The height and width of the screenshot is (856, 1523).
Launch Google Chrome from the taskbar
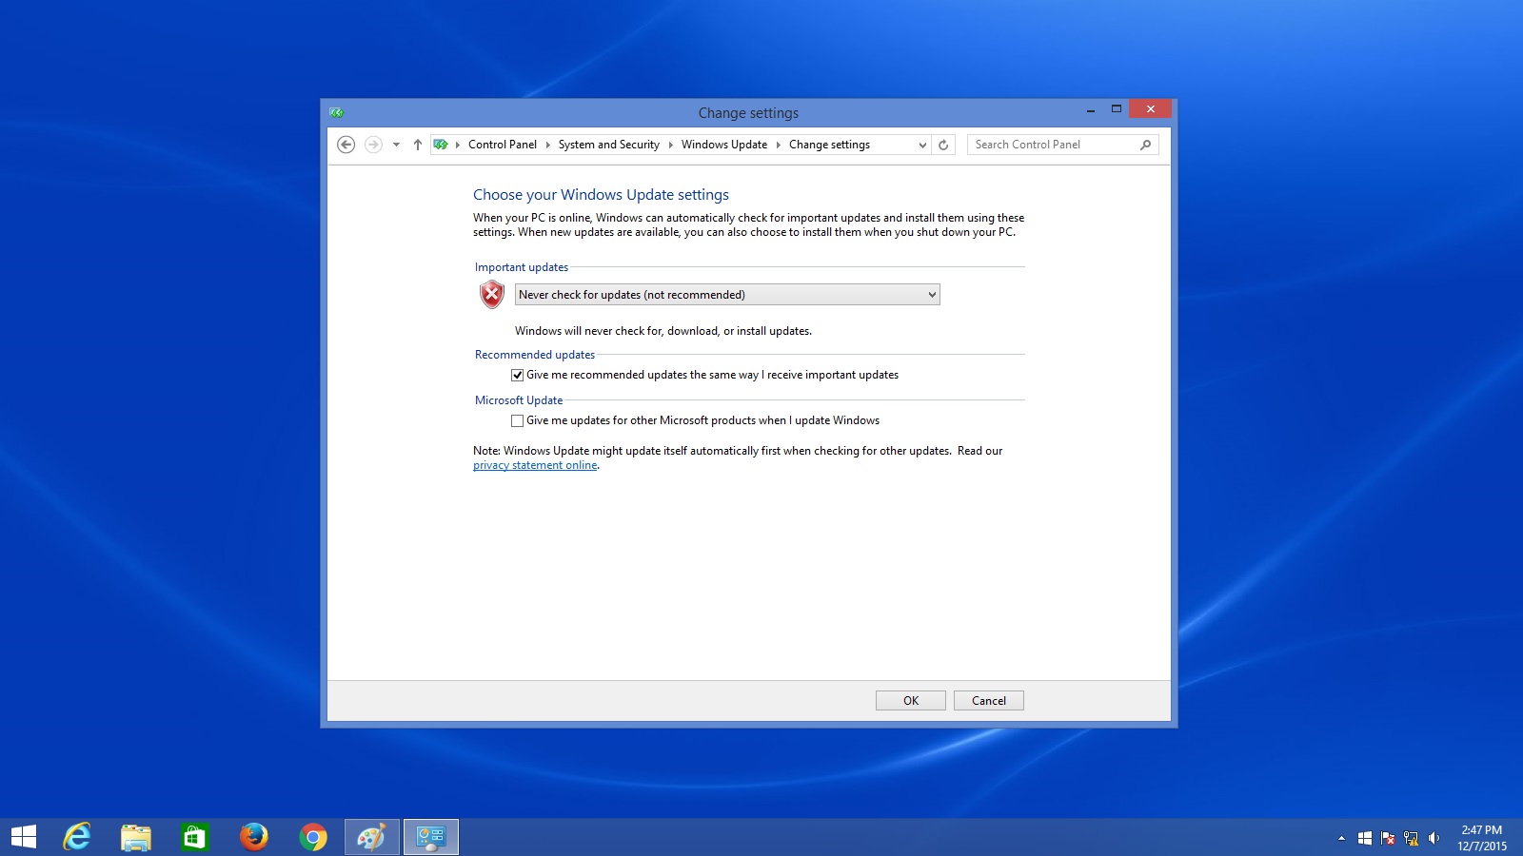tap(313, 837)
